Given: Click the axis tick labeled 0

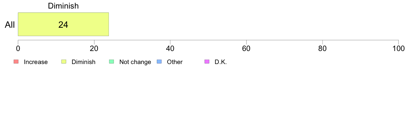Looking at the screenshot, I should pyautogui.click(x=18, y=48).
